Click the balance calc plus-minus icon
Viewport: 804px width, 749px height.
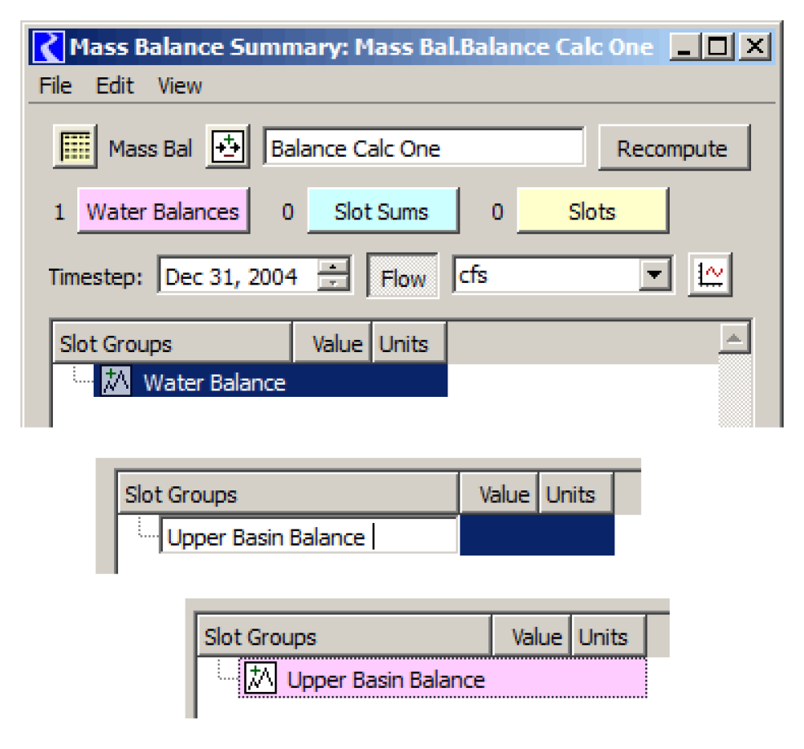(x=228, y=148)
